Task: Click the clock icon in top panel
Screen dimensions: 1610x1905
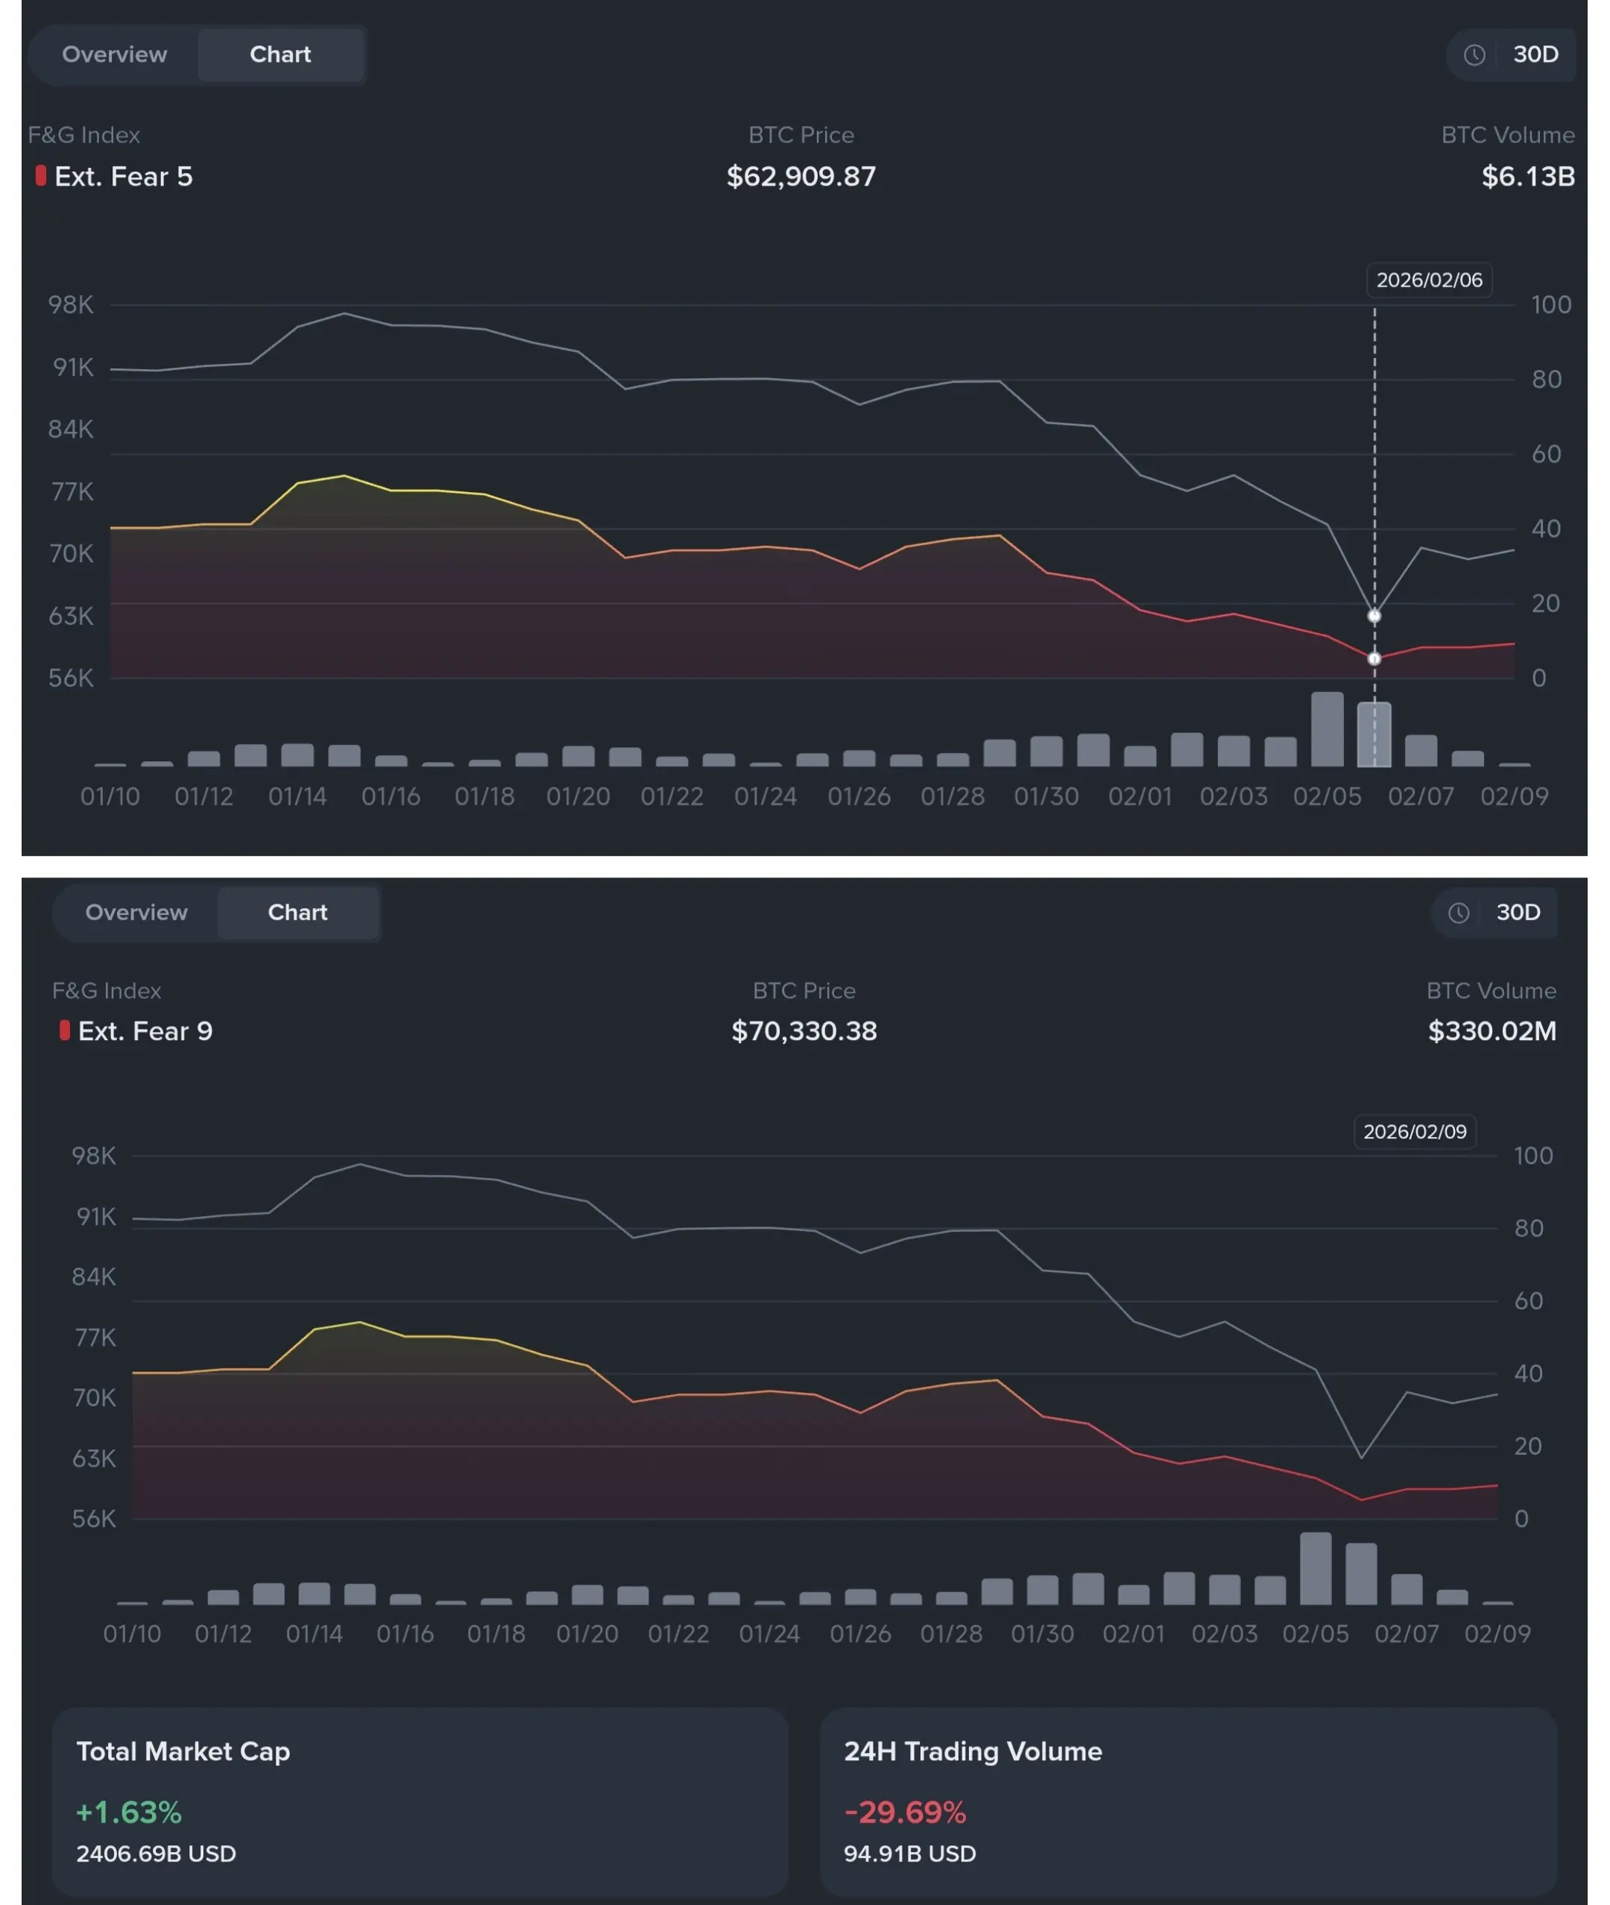Action: [x=1474, y=54]
